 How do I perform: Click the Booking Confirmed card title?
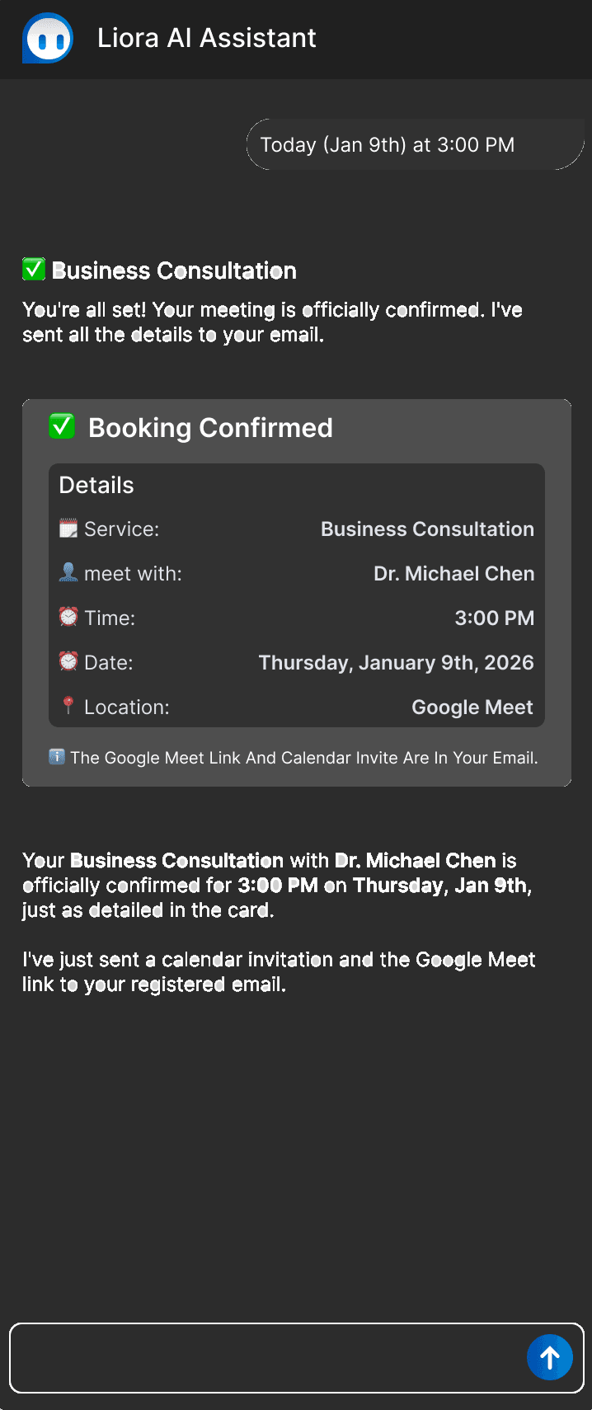coord(210,428)
